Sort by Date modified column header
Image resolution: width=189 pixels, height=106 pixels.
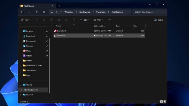point(100,26)
